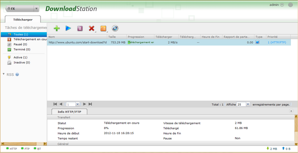Go to previous page of tasks
This screenshot has width=298, height=153.
[61, 104]
